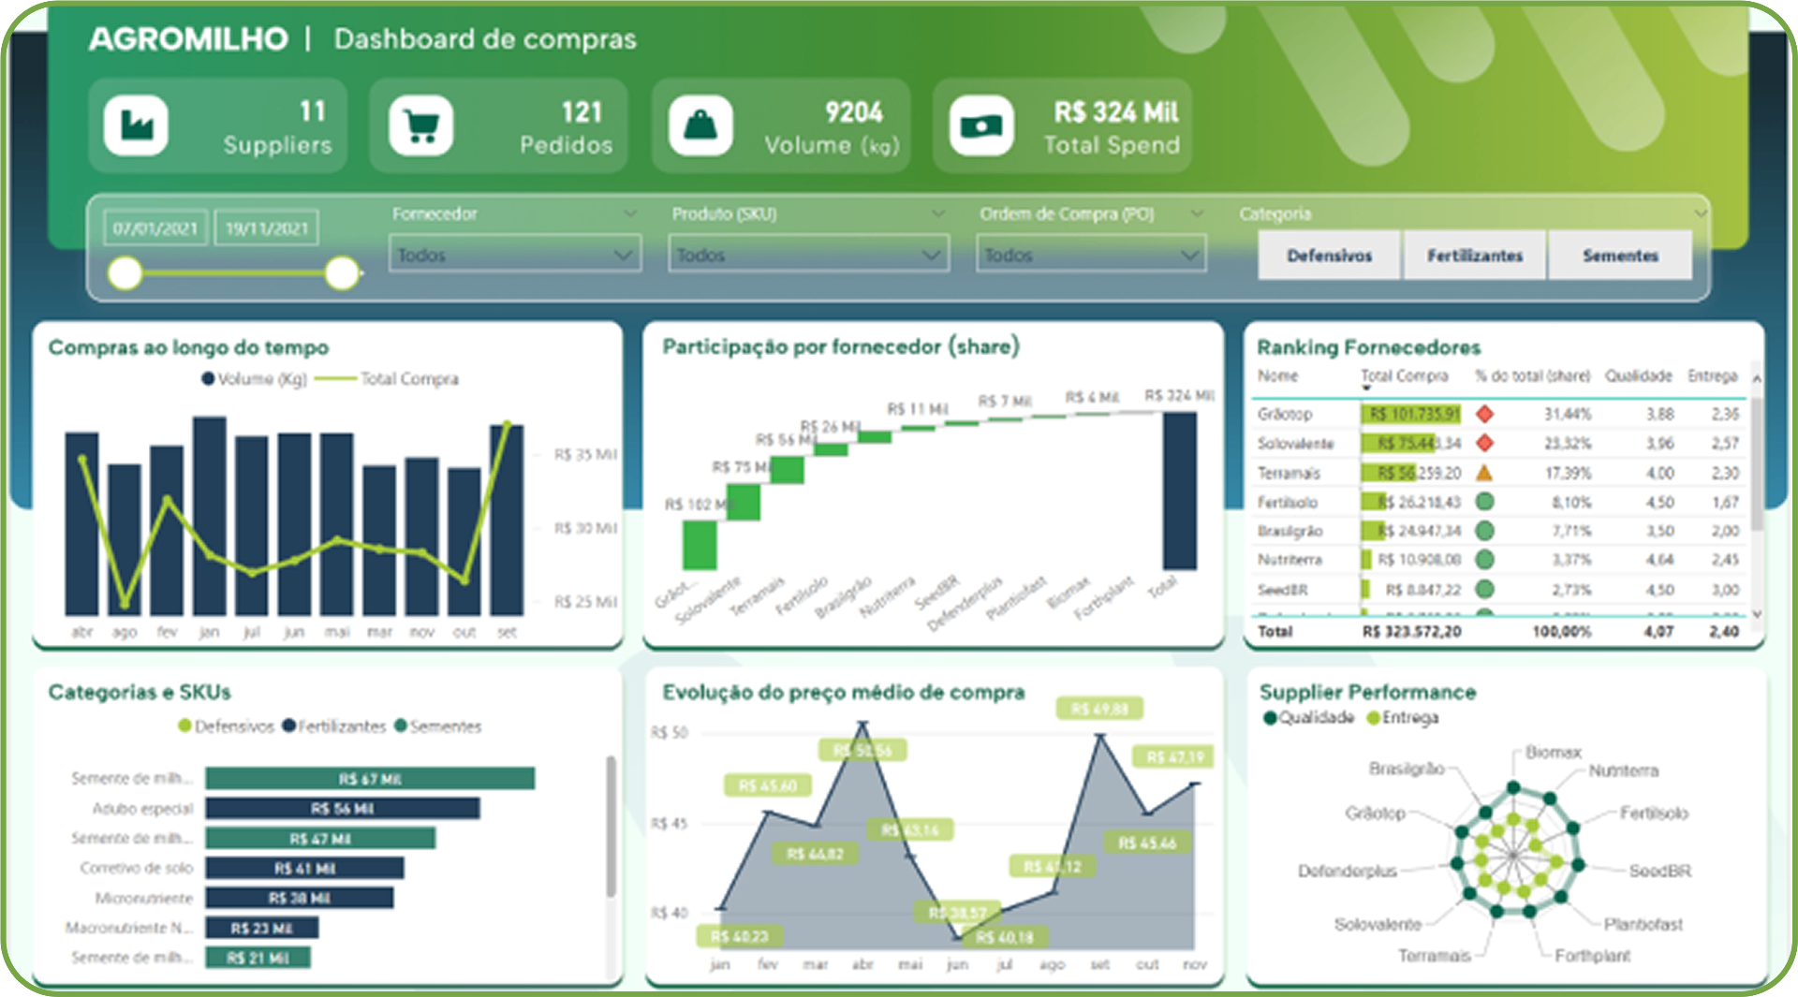
Task: Click the R$ 49,88 price data label
Action: tap(1099, 709)
